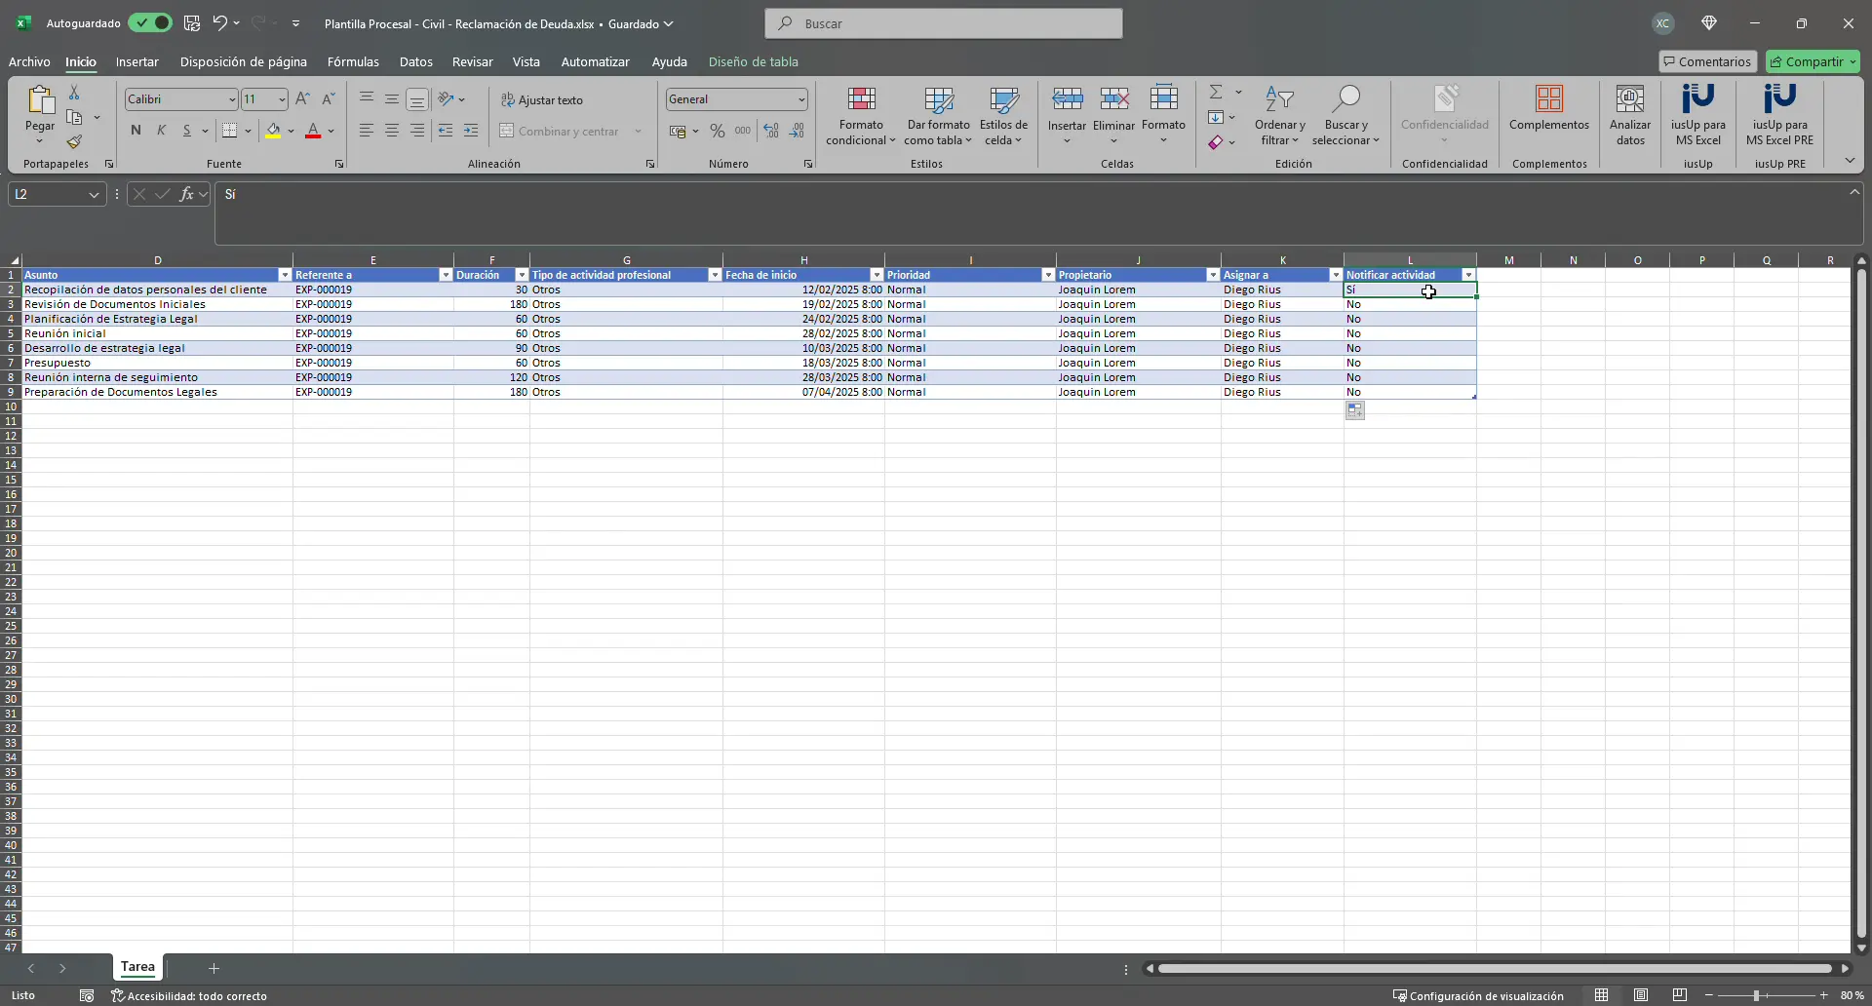The image size is (1872, 1006).
Task: Expand the number format General dropdown
Action: coord(800,99)
